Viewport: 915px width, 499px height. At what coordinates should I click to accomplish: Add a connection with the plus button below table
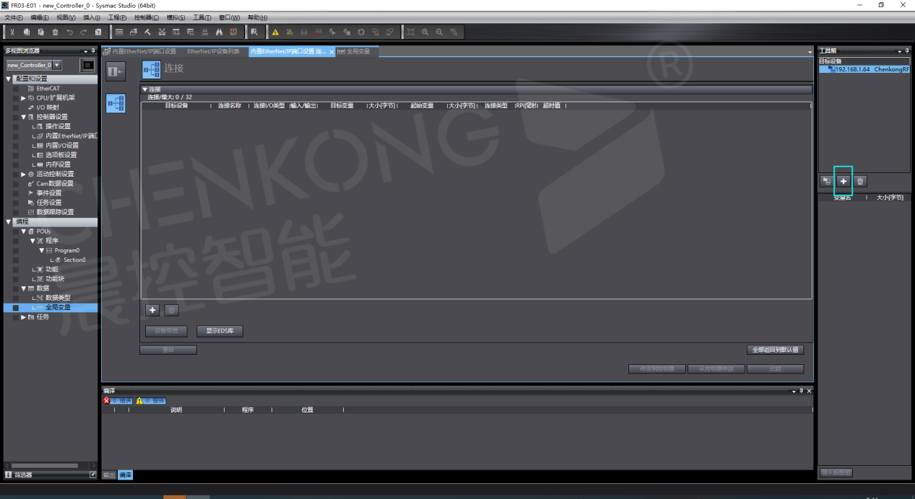(152, 310)
